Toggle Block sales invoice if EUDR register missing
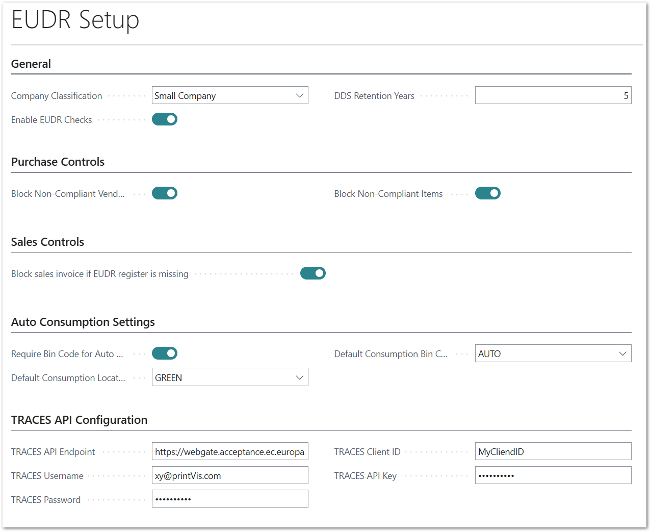Viewport: 651px width, 532px height. pos(313,273)
